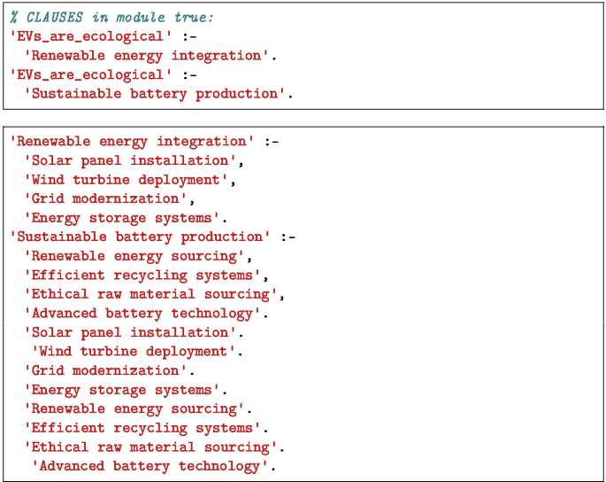606x482 pixels.
Task: Click the 'Energy storage systems' fact
Action: 123,390
